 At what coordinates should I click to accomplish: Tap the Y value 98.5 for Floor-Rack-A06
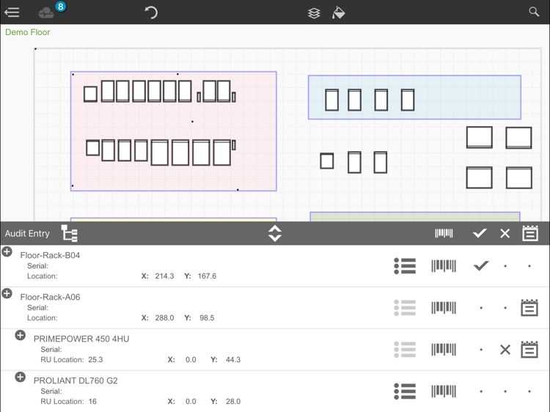(207, 317)
